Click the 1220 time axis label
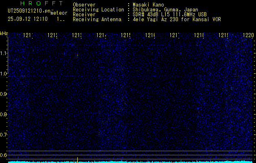The width and height of the screenshot is (256, 163). pos(248,35)
